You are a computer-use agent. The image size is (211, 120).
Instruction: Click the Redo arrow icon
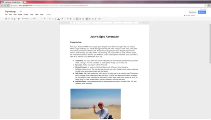[12, 19]
